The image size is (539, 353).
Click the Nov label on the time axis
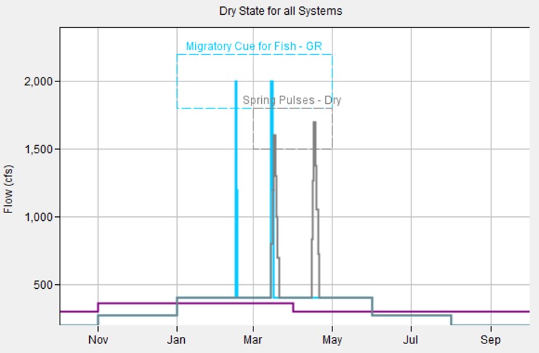(x=98, y=339)
